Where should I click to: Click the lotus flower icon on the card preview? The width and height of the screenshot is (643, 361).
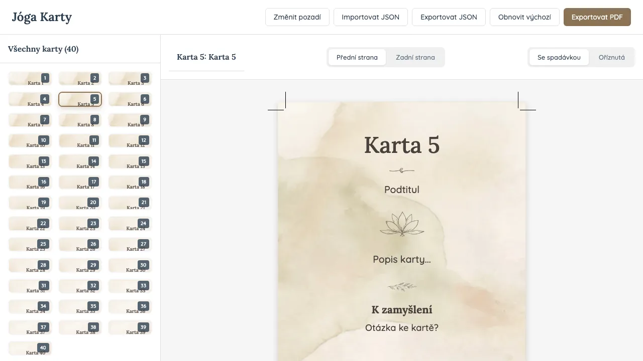[401, 224]
